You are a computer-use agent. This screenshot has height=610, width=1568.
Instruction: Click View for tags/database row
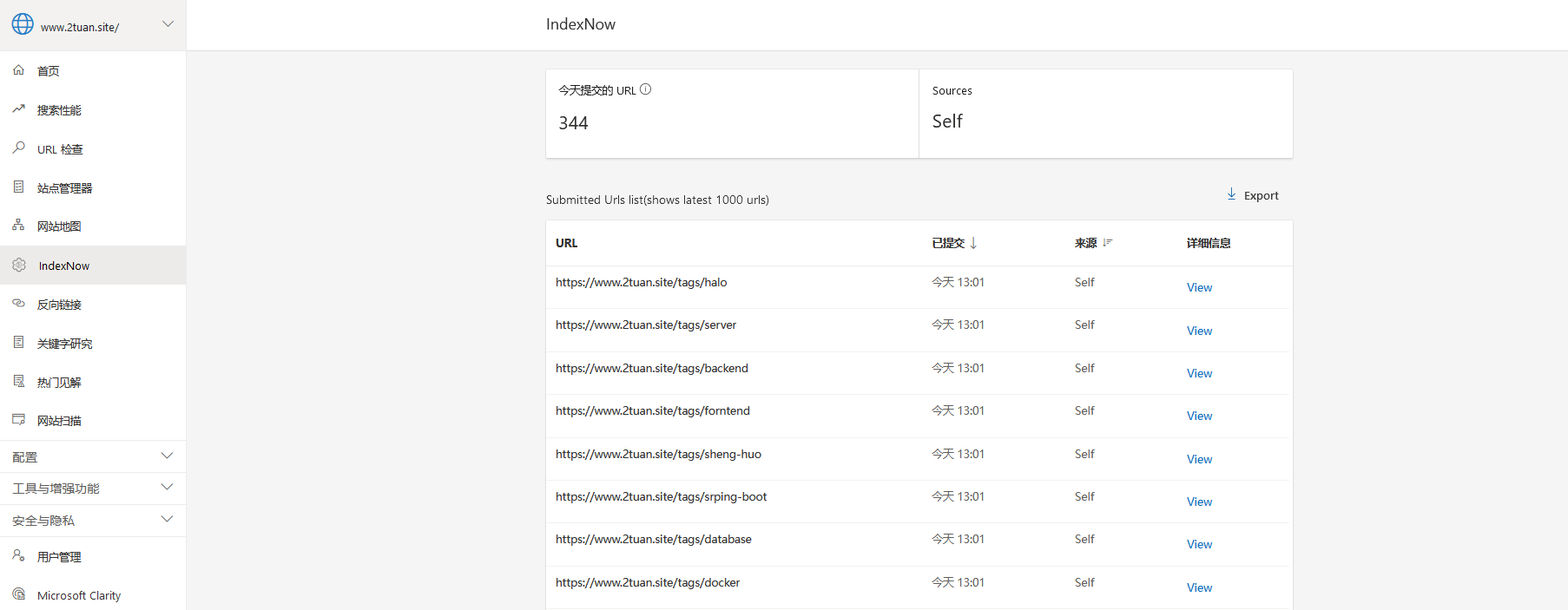pos(1199,544)
